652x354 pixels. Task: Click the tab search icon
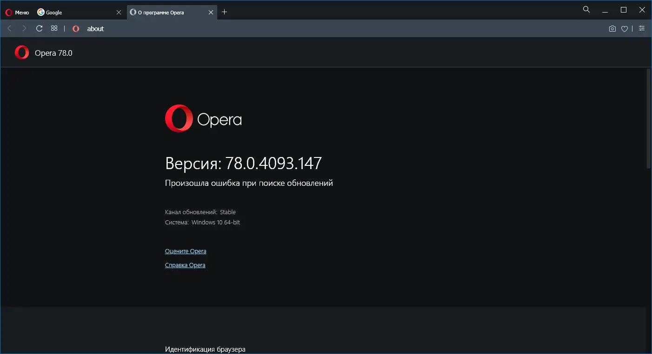[586, 9]
